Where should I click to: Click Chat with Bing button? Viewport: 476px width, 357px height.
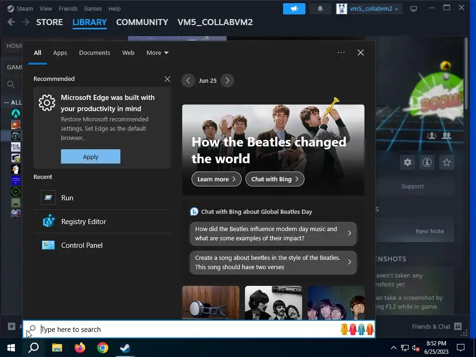click(275, 179)
